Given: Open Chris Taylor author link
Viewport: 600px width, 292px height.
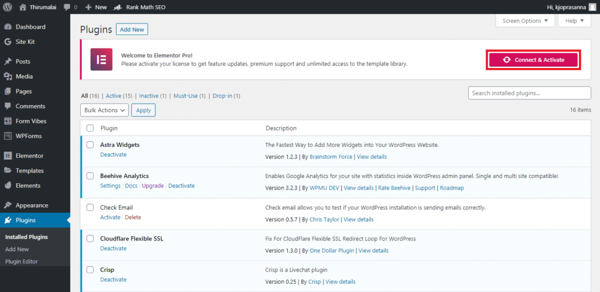Looking at the screenshot, I should (x=324, y=219).
